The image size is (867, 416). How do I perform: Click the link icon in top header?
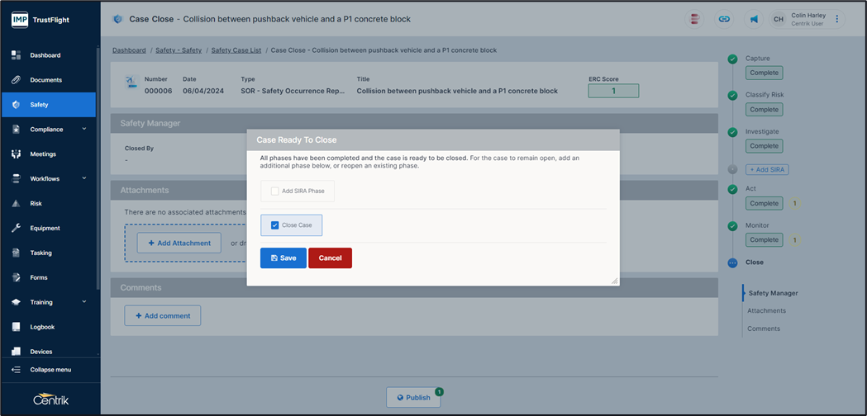pos(724,19)
